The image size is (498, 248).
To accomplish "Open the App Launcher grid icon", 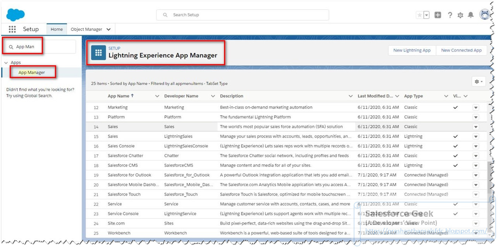I will click(x=12, y=29).
